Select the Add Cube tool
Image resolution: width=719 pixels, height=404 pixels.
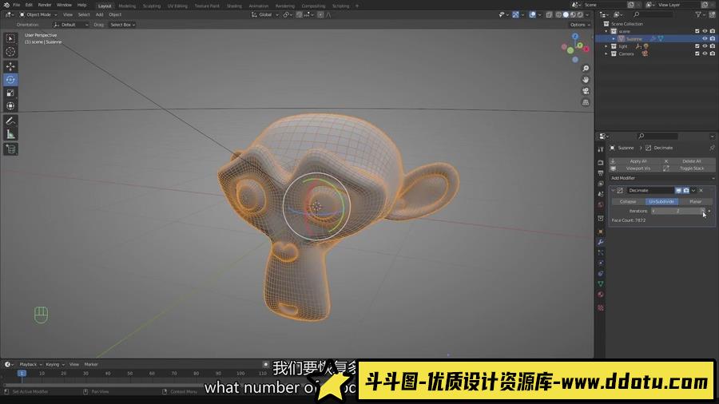(10, 149)
